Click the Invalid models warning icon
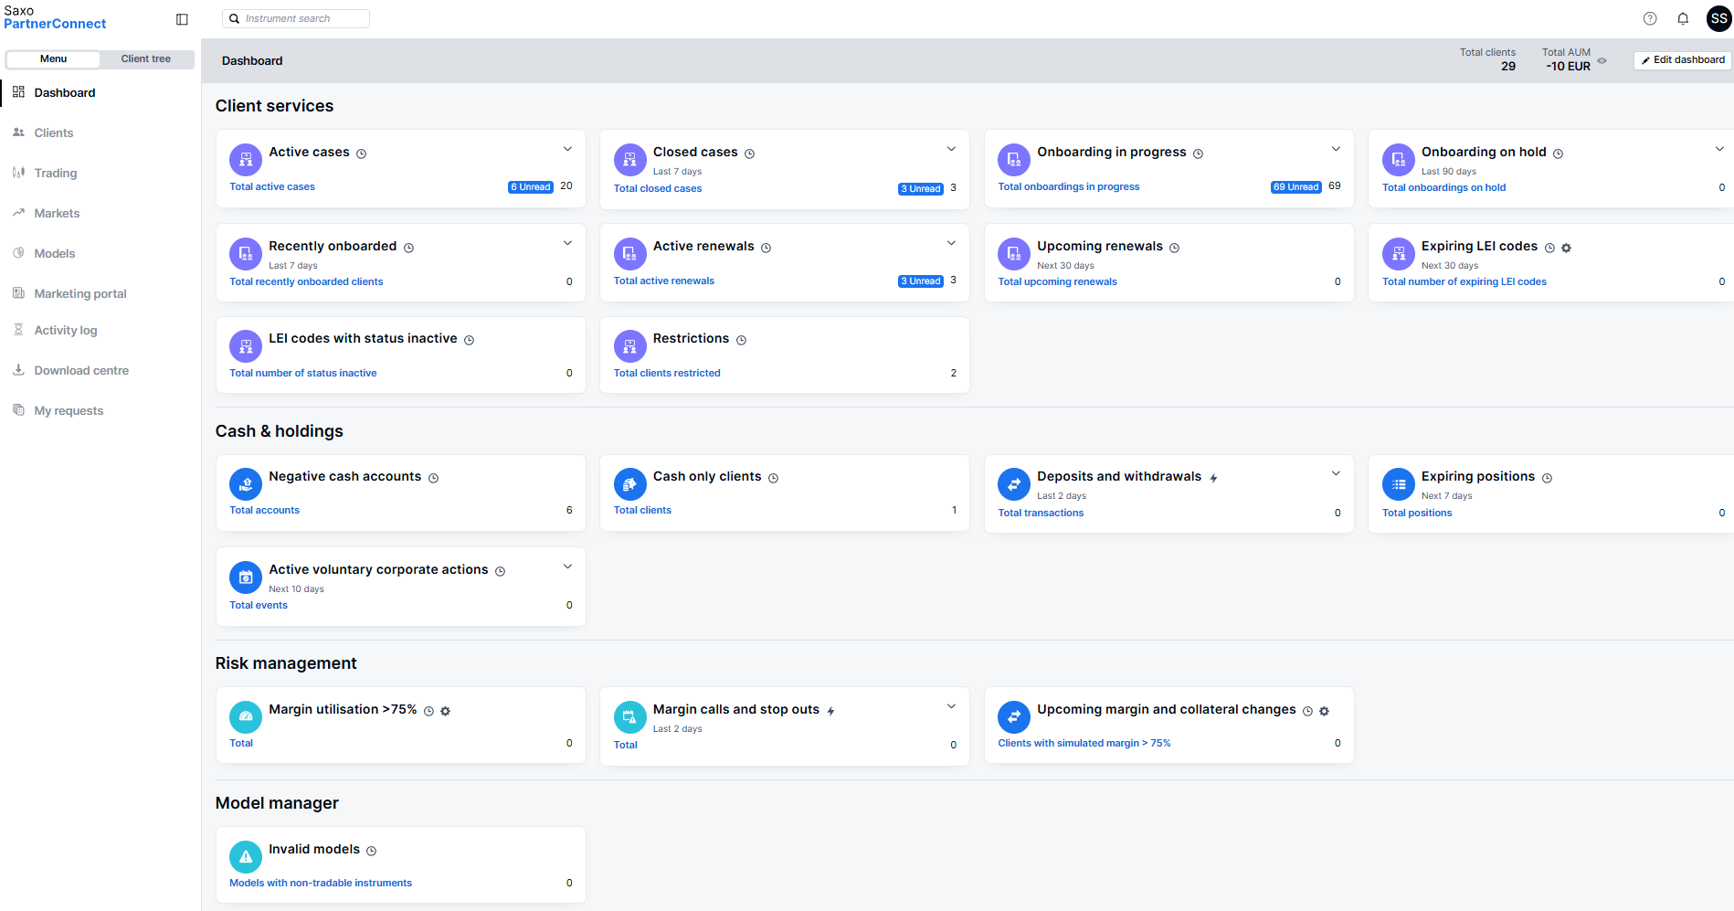The width and height of the screenshot is (1734, 911). pyautogui.click(x=245, y=857)
